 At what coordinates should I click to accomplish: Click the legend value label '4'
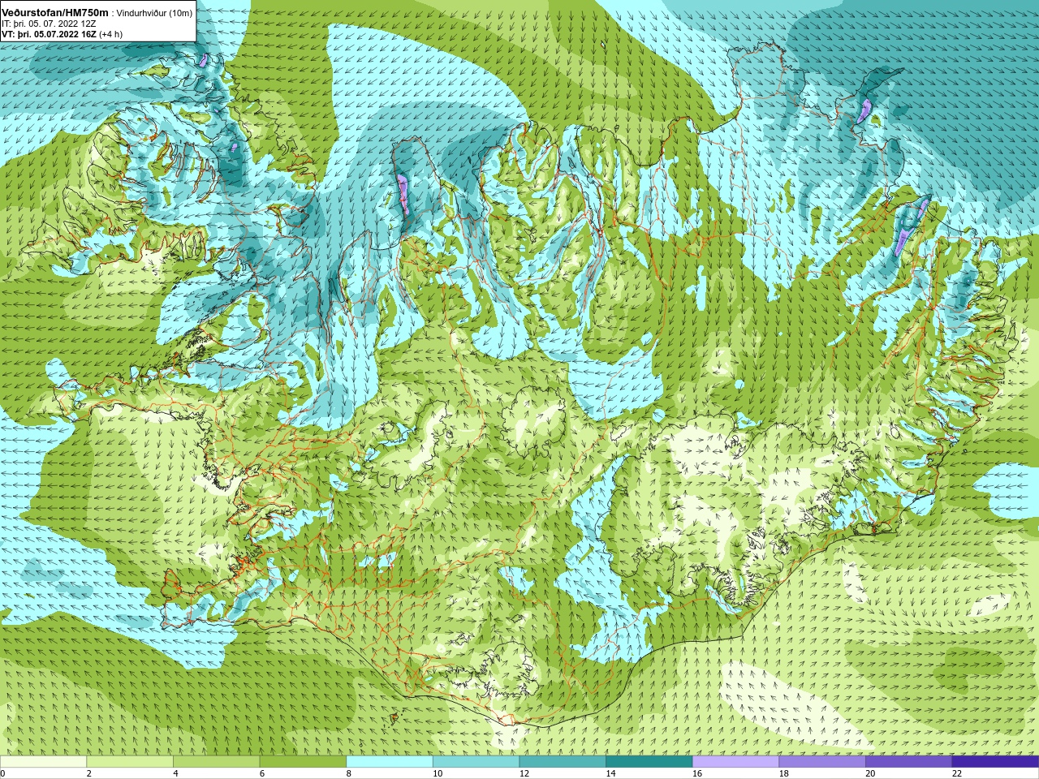pos(175,774)
